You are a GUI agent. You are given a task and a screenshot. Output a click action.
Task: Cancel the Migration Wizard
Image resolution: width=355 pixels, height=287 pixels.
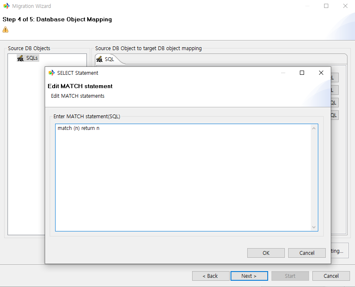click(x=331, y=276)
